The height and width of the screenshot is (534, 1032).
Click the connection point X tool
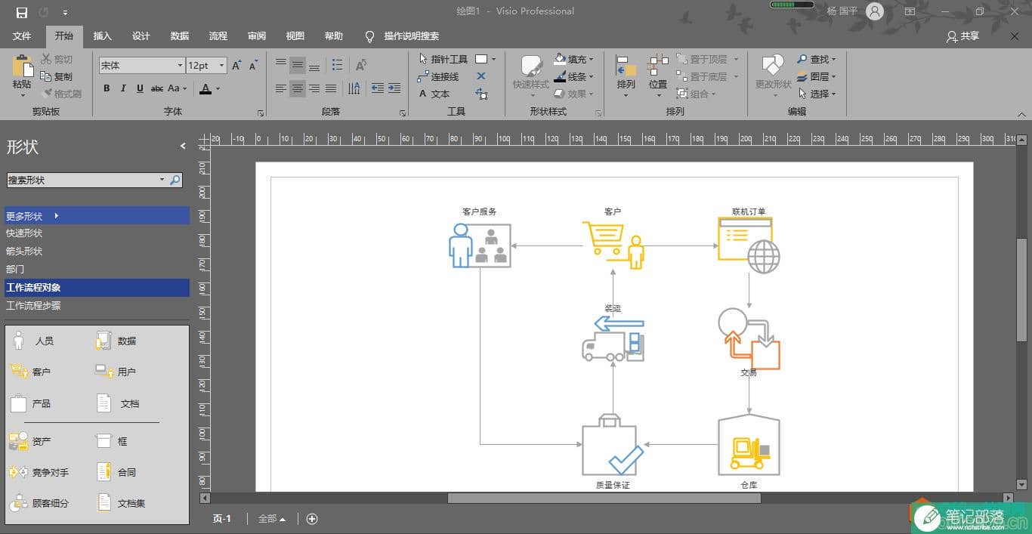point(481,76)
